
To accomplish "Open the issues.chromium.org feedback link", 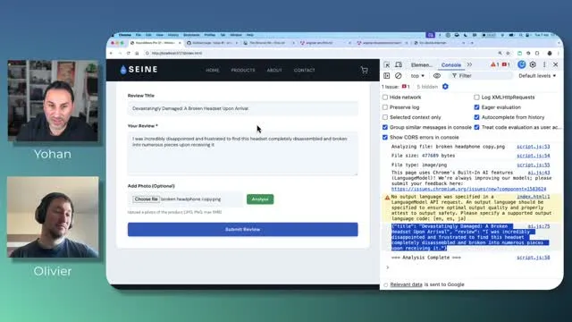I will tap(468, 189).
